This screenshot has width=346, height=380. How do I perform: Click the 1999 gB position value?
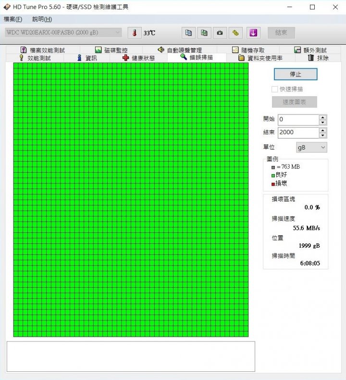(309, 246)
